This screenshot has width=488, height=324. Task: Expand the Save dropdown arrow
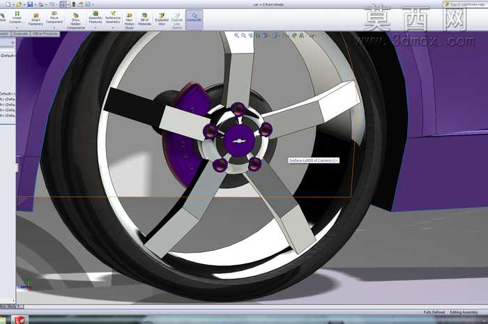click(36, 5)
